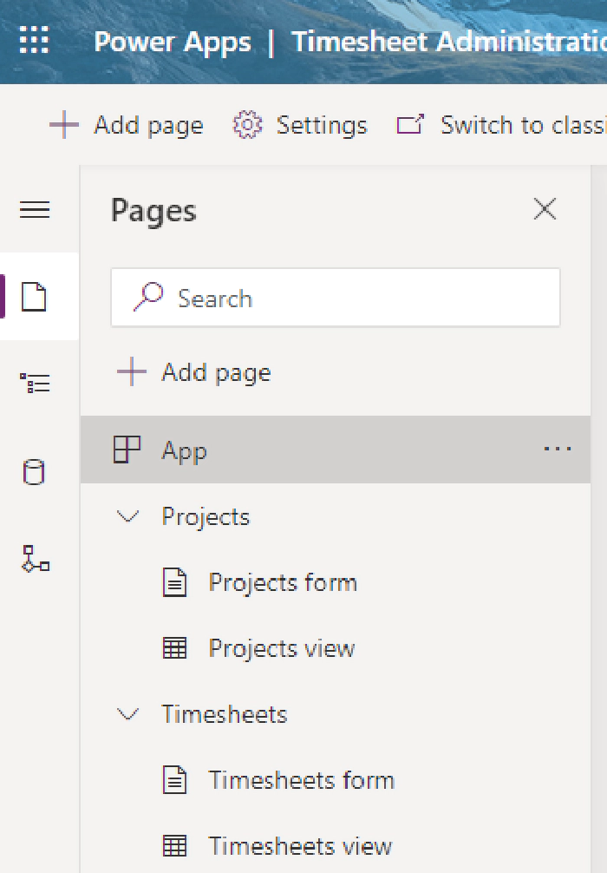Collapse the Projects group chevron
607x873 pixels.
(x=128, y=516)
